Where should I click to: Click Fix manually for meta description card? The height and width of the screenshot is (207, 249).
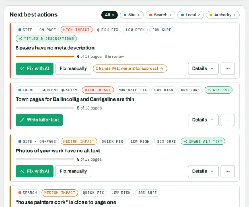tap(73, 68)
